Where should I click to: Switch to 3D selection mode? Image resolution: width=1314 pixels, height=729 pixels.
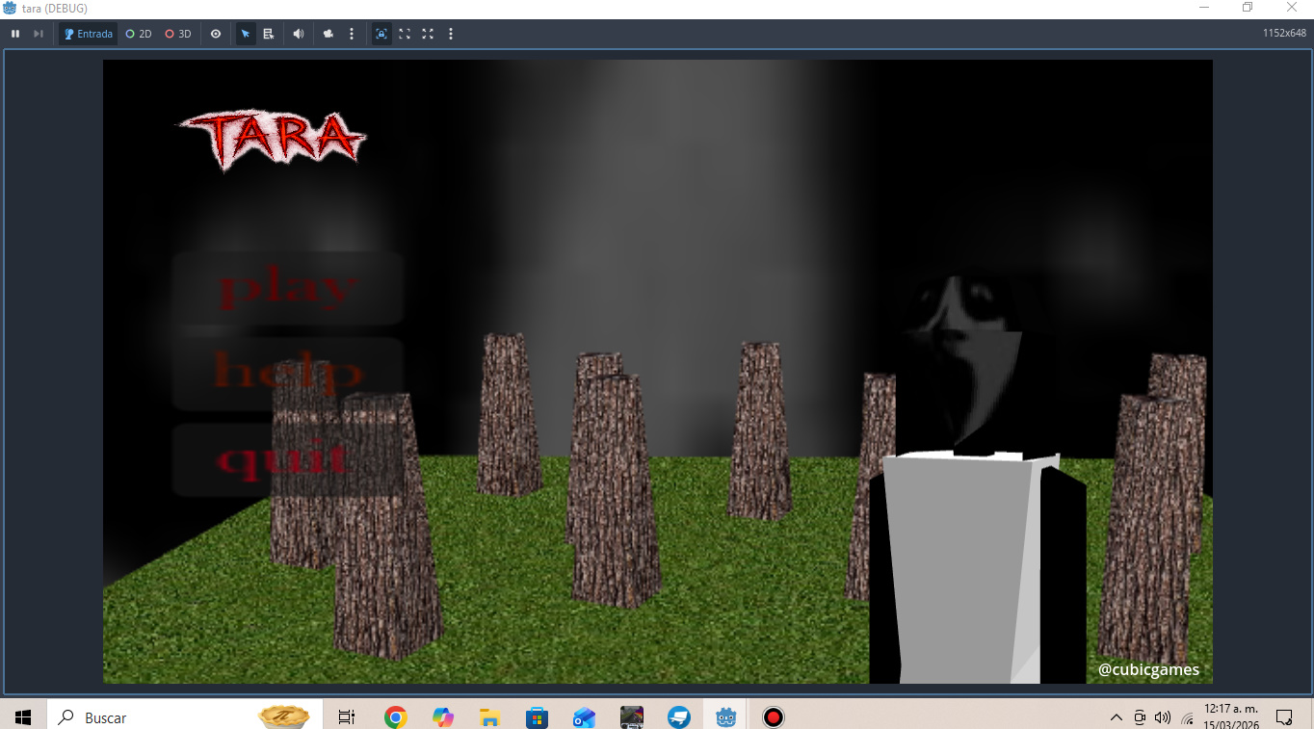(x=178, y=34)
